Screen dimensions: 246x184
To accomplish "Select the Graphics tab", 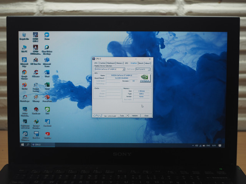I will tap(134, 63).
